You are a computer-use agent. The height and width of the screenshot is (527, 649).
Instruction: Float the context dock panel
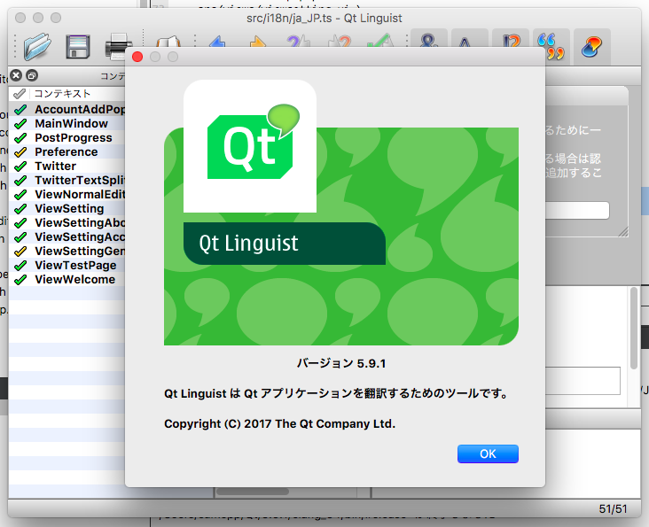click(32, 75)
